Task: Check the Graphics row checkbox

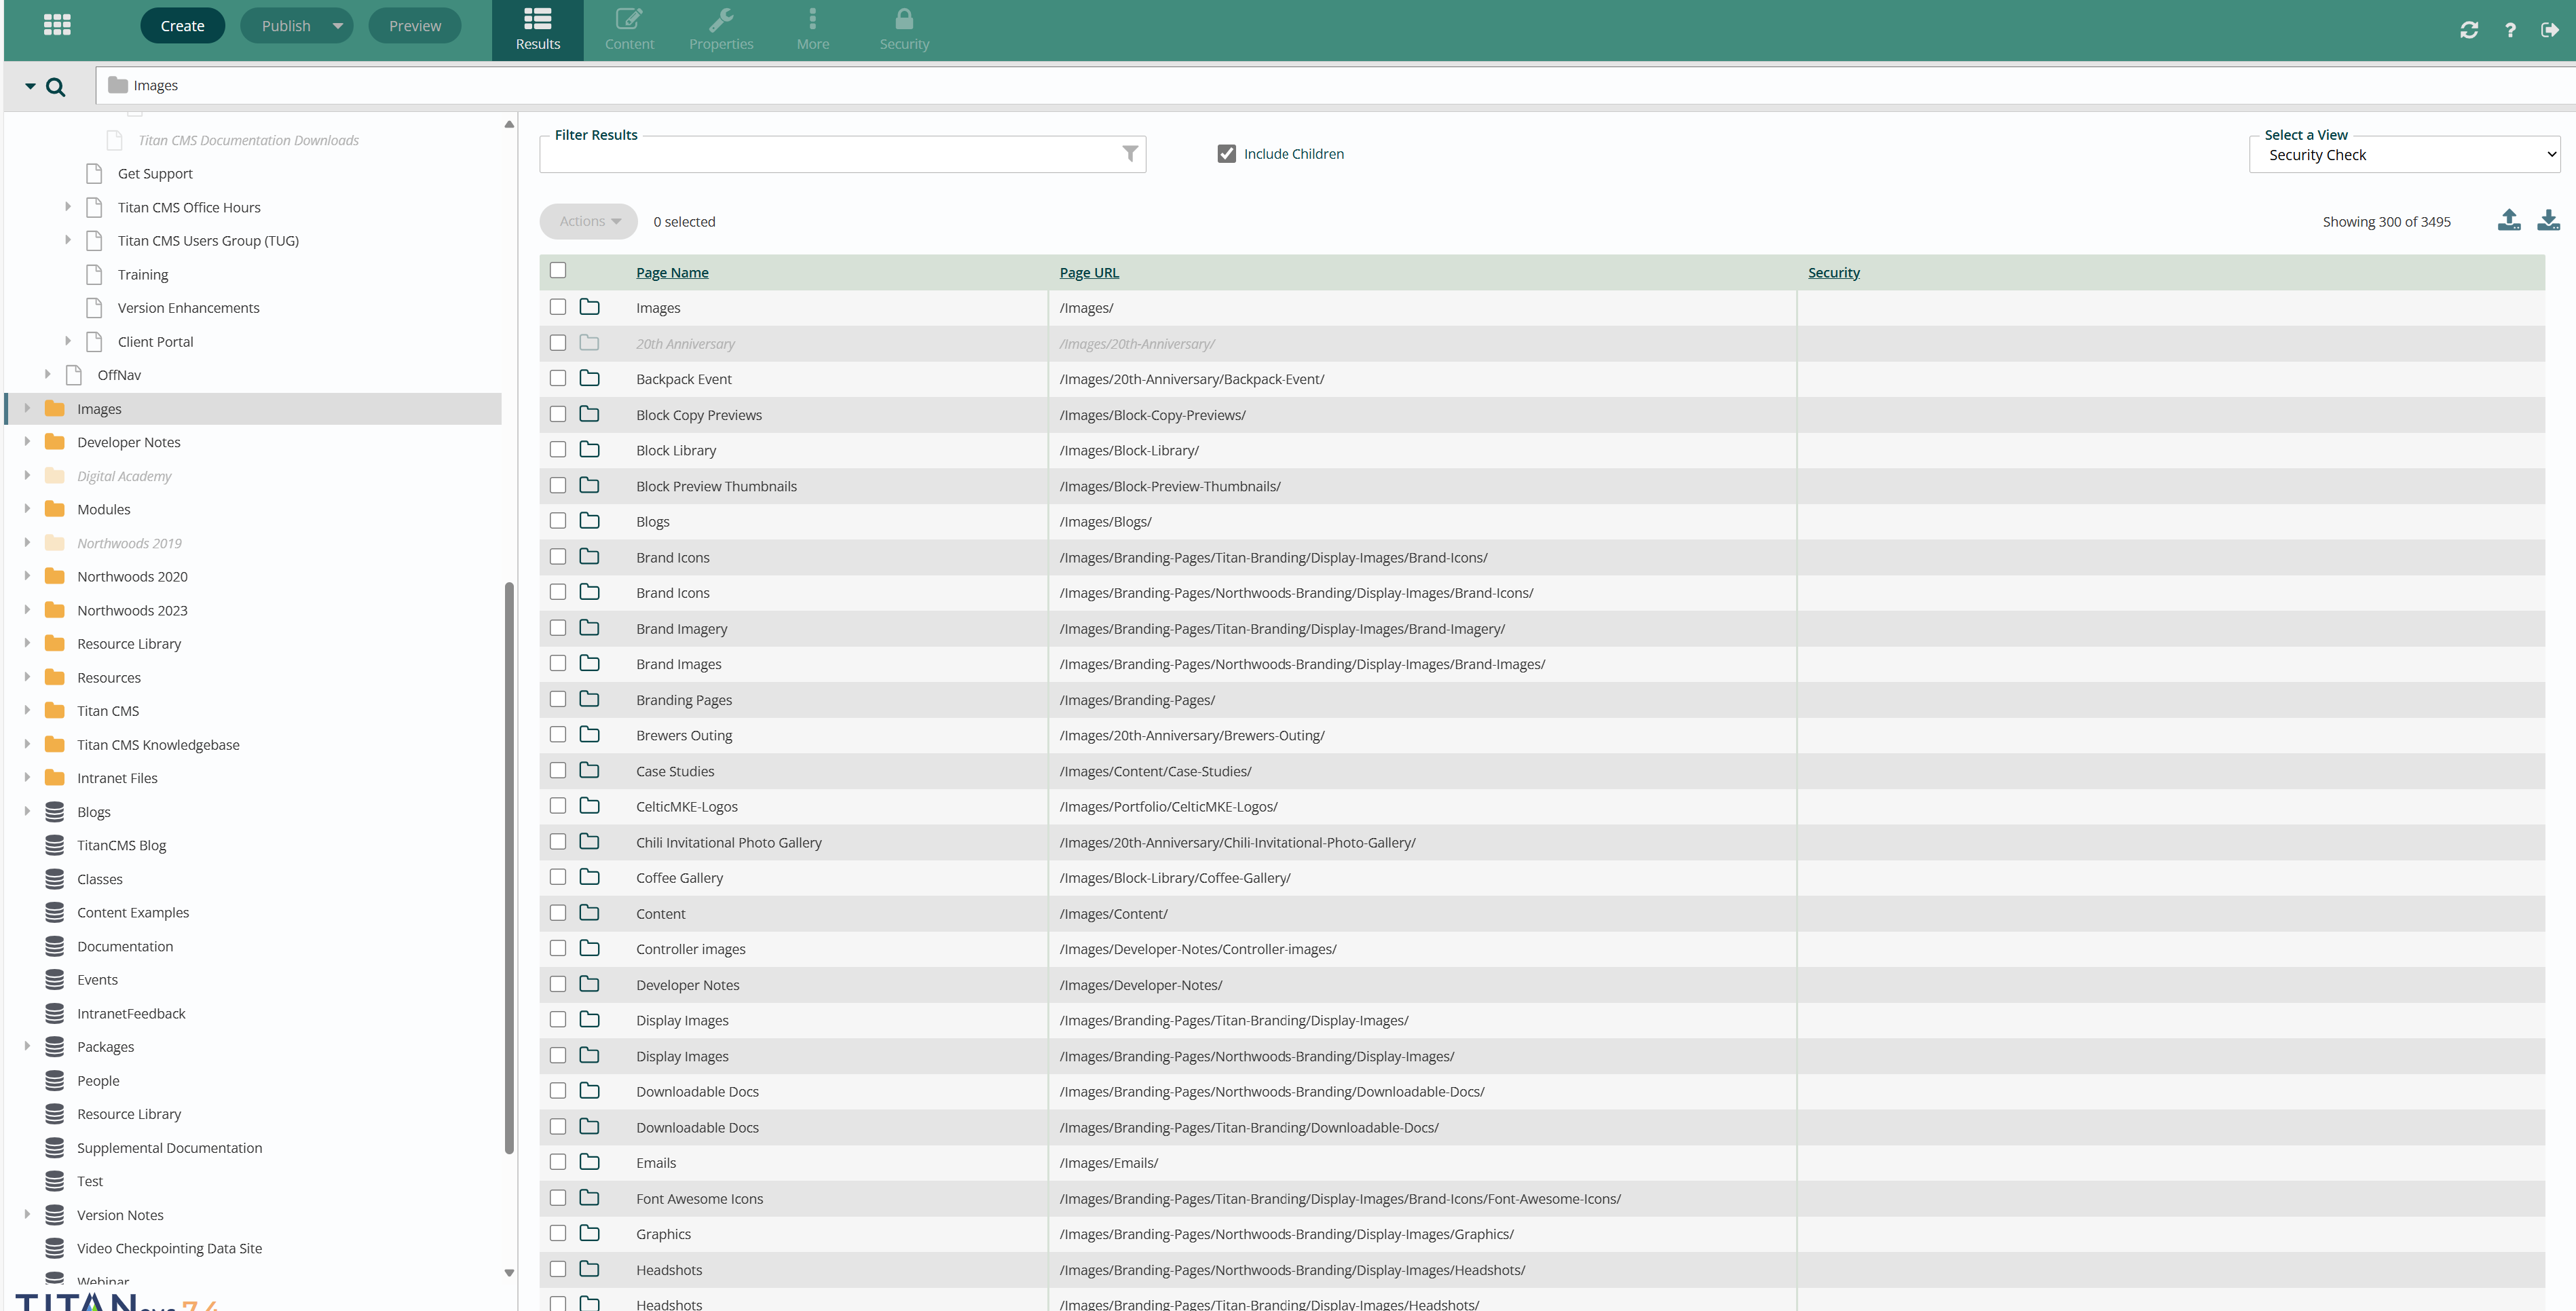Action: tap(558, 1234)
